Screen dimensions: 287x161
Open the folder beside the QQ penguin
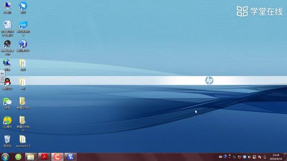(23, 84)
